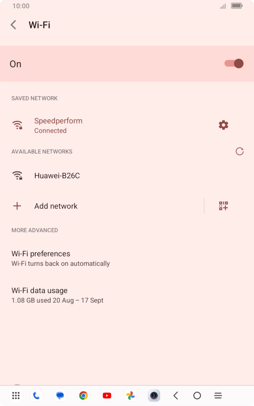Open the Messages app

60,395
